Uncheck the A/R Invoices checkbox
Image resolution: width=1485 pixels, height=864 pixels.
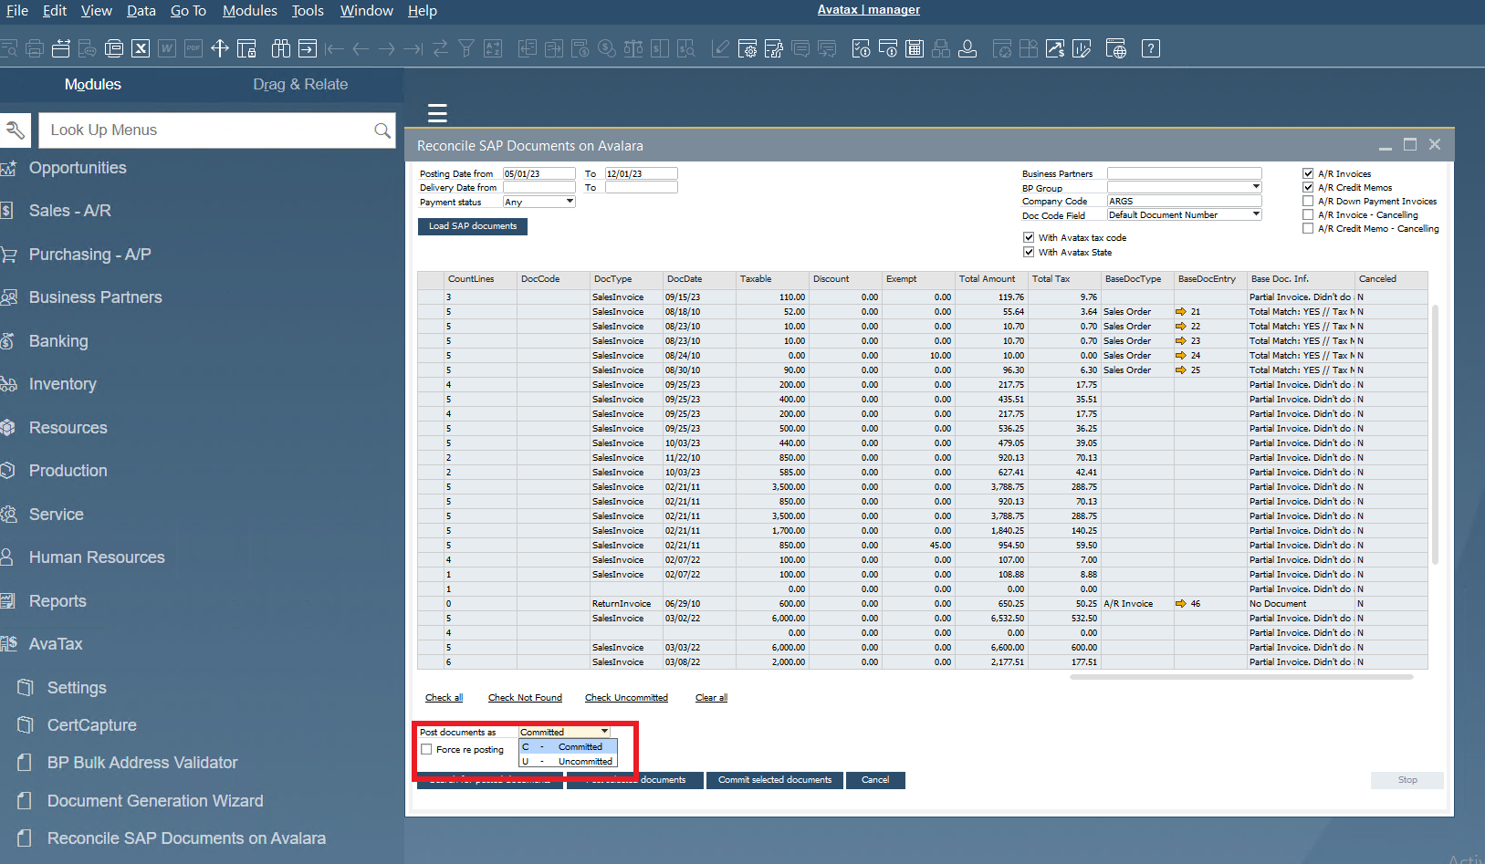coord(1308,173)
